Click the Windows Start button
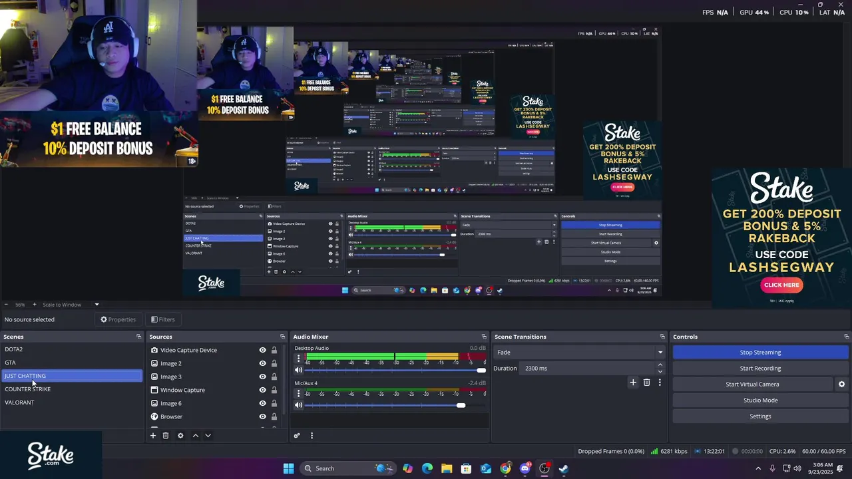 coord(288,468)
